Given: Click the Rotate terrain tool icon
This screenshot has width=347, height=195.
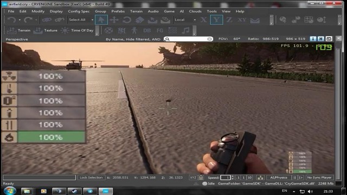Looking at the screenshot, I should (x=165, y=20).
